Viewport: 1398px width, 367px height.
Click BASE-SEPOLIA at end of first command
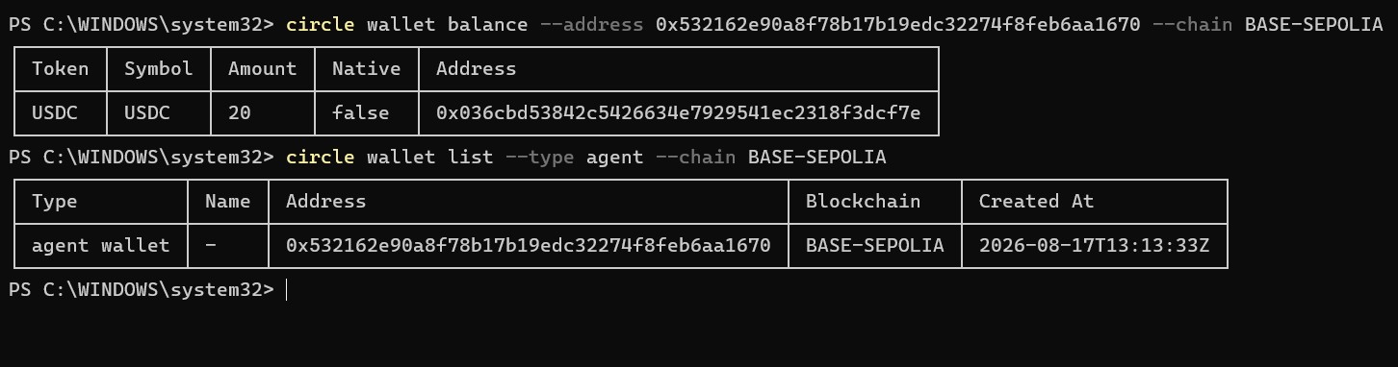1314,24
